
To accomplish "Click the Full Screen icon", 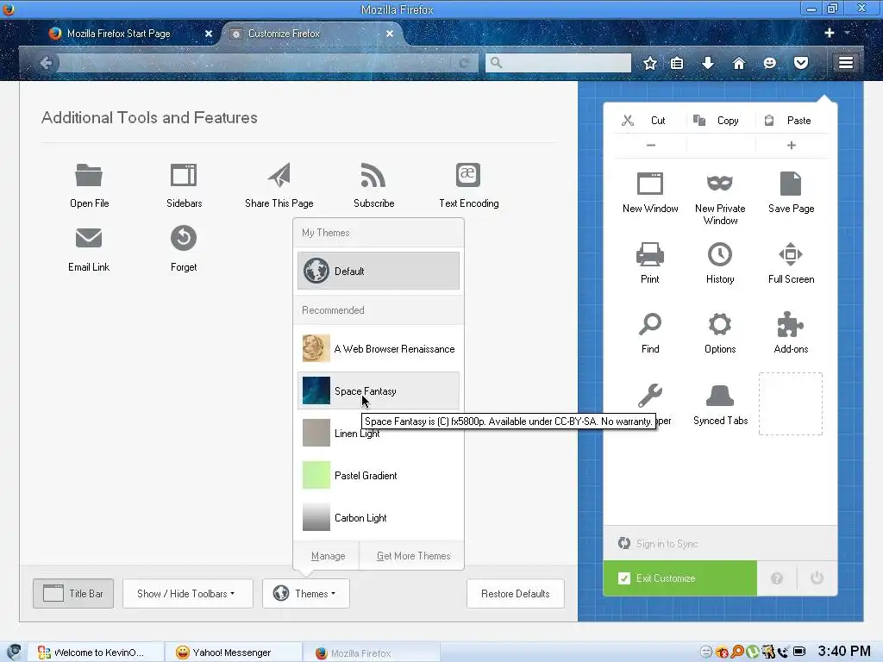I will [791, 254].
